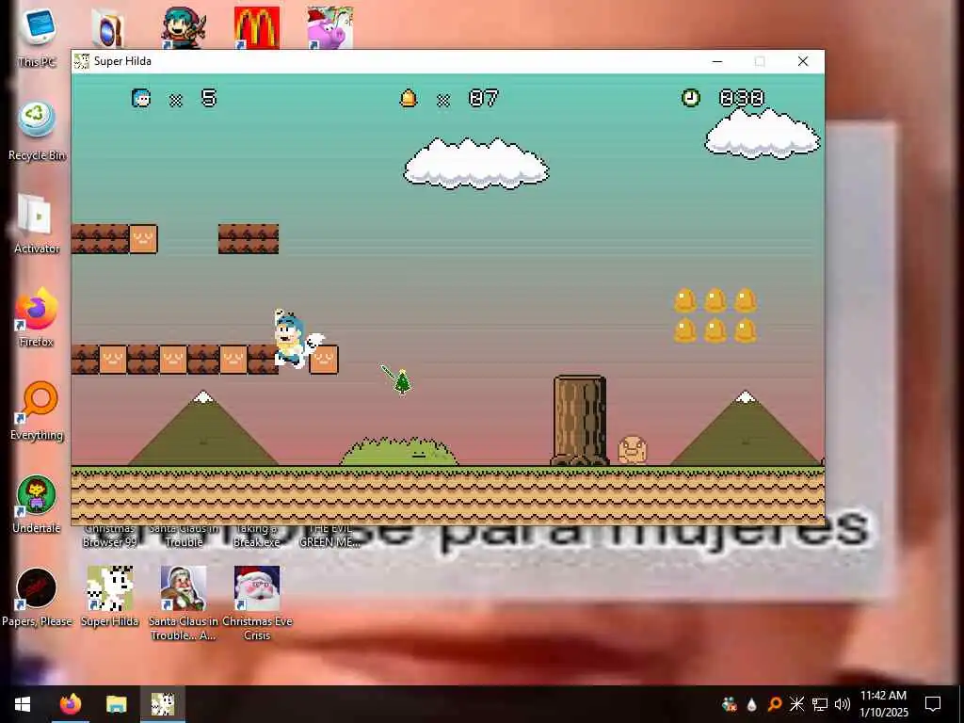
Task: Click the anime character shortcut in top row
Action: point(184,27)
